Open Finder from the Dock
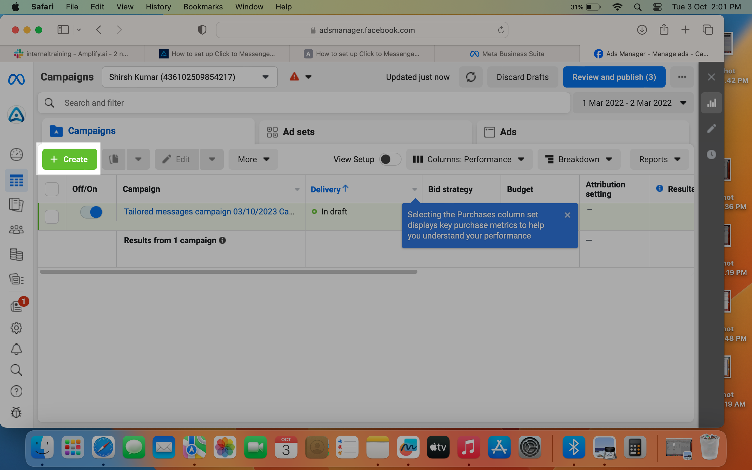The width and height of the screenshot is (752, 470). tap(42, 447)
